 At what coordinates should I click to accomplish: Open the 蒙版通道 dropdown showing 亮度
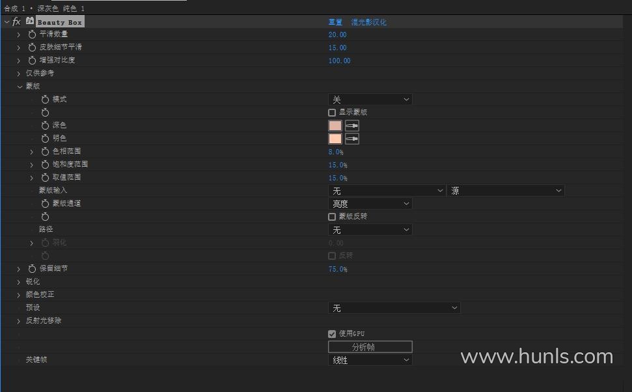coord(370,204)
